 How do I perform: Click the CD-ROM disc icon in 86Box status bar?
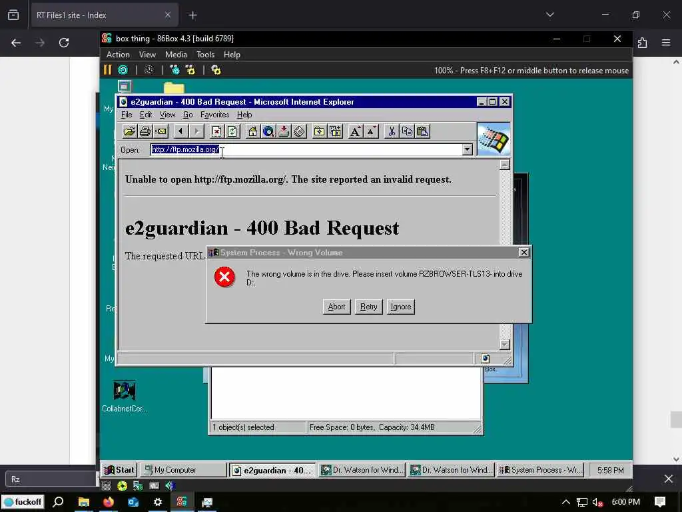coord(123,485)
